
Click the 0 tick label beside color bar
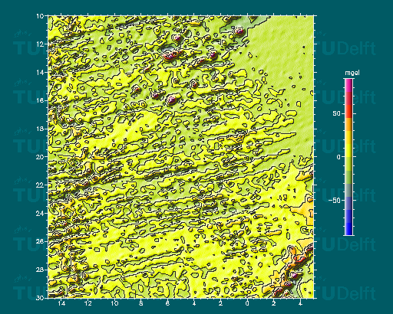pos(339,157)
